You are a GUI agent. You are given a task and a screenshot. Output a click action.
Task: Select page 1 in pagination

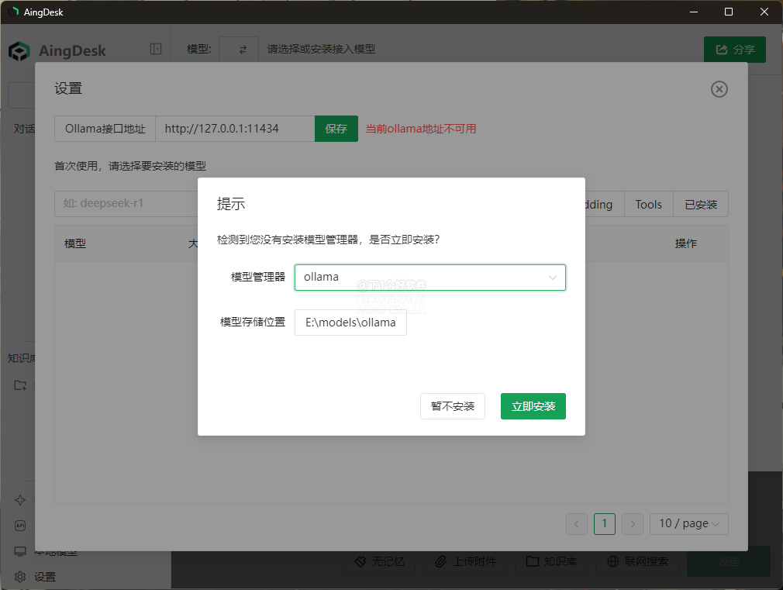(x=605, y=524)
